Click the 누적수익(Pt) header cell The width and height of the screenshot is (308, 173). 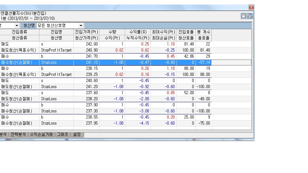(138, 38)
